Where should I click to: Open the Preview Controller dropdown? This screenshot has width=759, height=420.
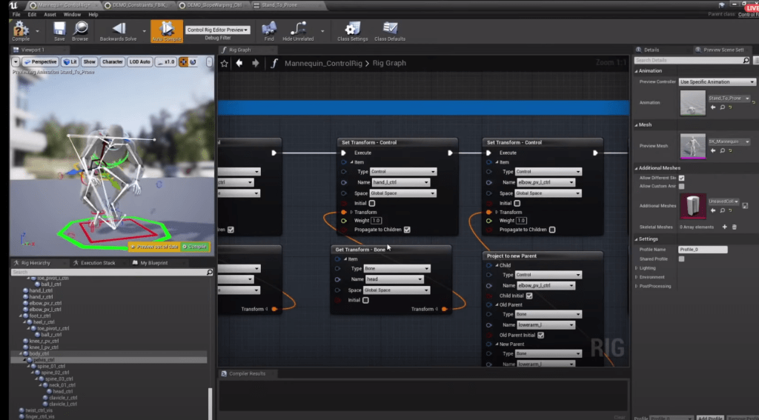tap(717, 81)
